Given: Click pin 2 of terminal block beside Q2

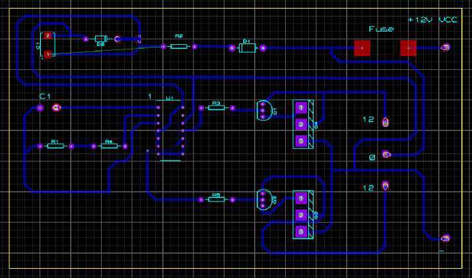Looking at the screenshot, I should click(301, 215).
